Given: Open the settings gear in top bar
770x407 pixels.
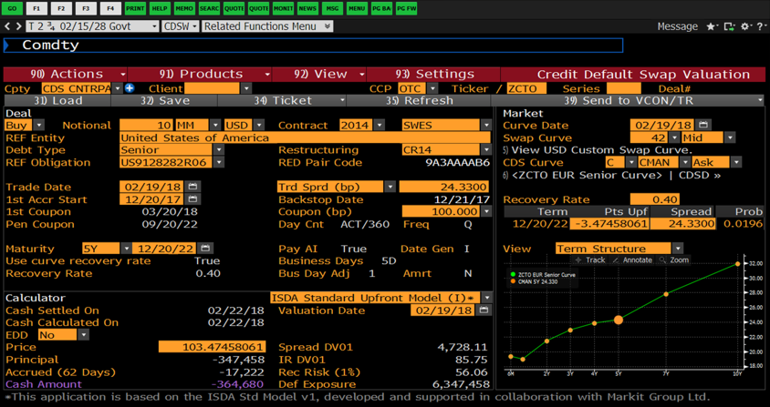Looking at the screenshot, I should (x=744, y=26).
